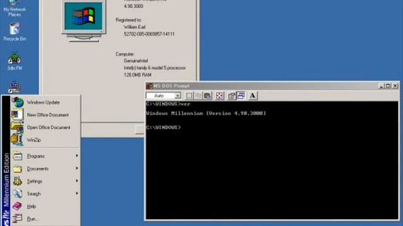
Task: Choose Run... from the Start menu
Action: pos(45,219)
